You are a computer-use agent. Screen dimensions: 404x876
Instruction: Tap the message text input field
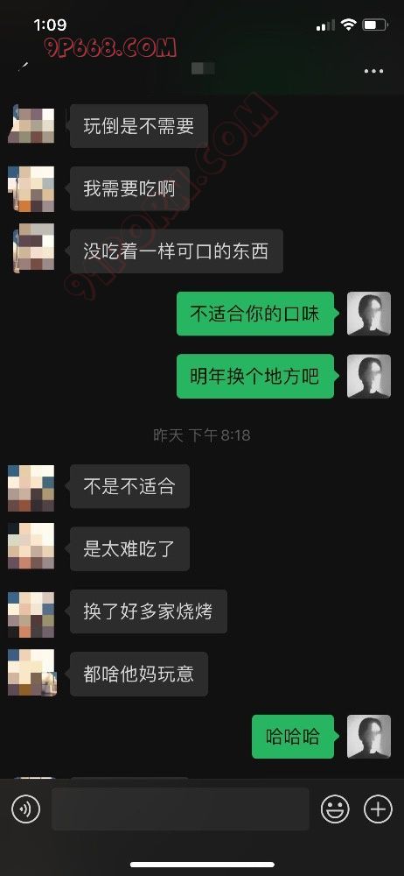[180, 809]
